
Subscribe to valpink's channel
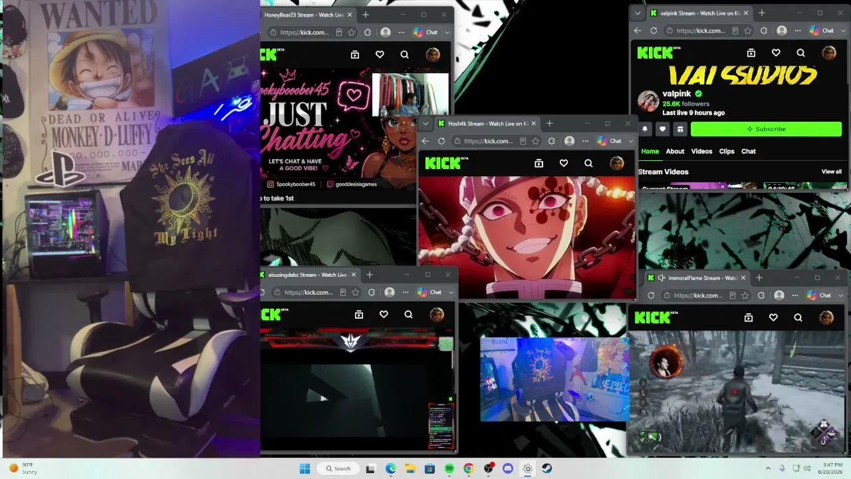tap(766, 129)
